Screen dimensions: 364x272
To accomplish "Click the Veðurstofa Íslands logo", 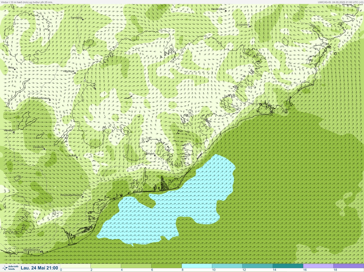I will [x=10, y=268].
